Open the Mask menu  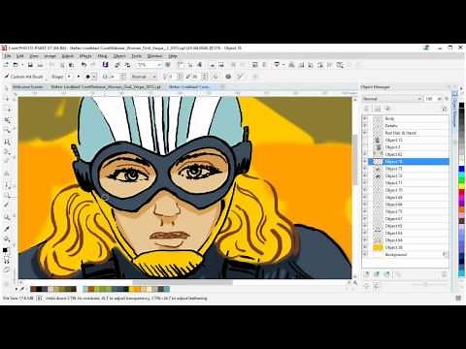(x=102, y=56)
